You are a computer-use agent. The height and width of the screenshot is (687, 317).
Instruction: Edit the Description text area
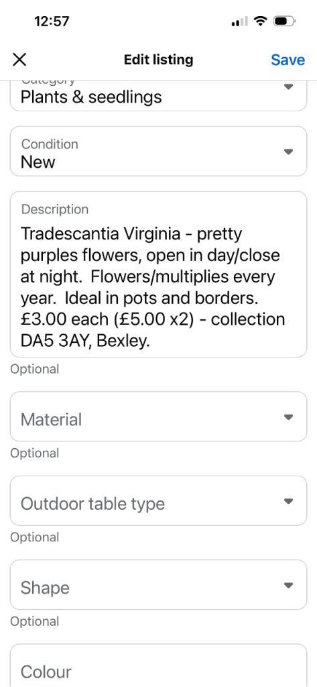158,274
